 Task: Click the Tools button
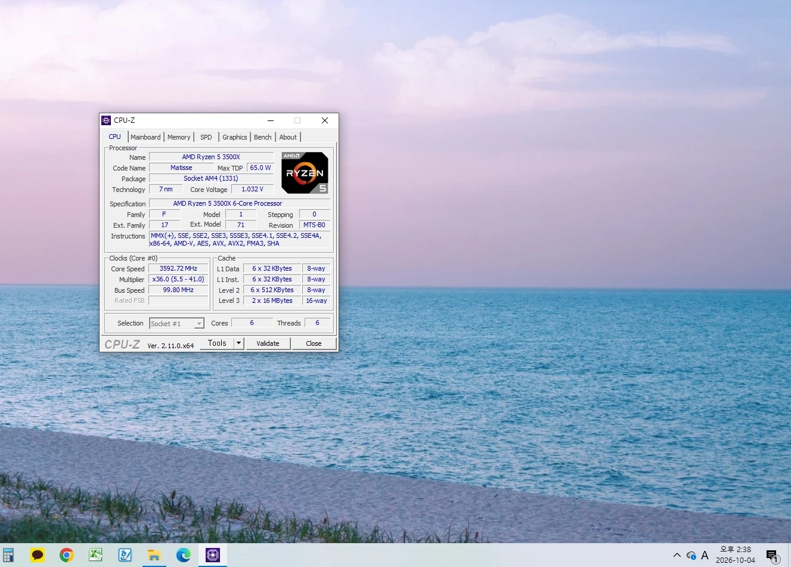click(x=217, y=343)
